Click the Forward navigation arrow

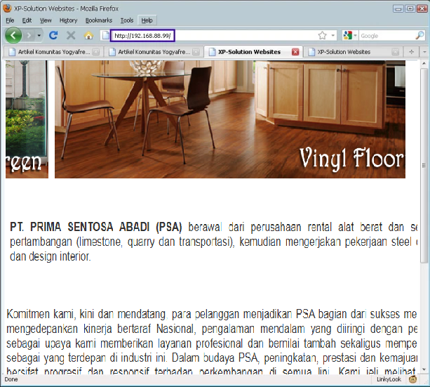[x=29, y=35]
